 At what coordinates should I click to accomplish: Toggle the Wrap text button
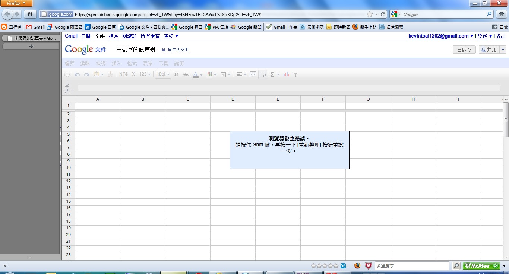pos(263,74)
